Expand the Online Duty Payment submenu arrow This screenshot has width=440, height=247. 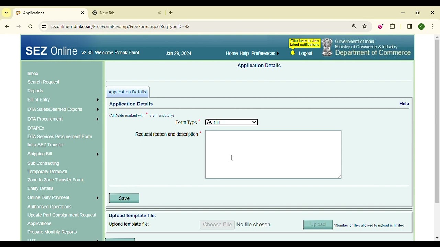coord(97,198)
